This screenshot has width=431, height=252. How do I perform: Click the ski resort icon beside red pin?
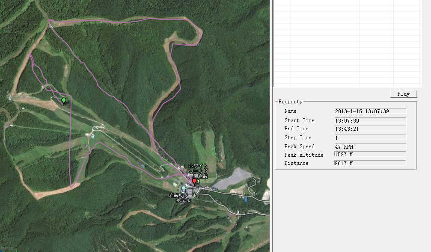(199, 181)
